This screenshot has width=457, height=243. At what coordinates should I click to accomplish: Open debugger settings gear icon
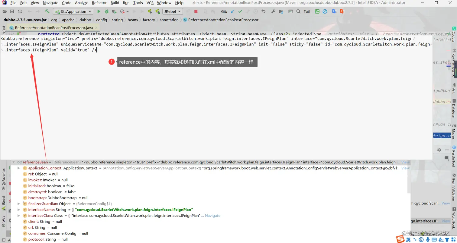[439, 150]
